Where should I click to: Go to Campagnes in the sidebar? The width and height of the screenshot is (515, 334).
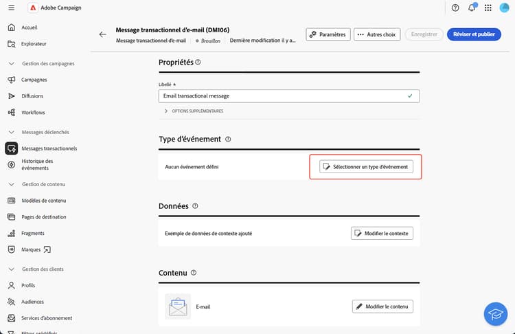(x=34, y=80)
